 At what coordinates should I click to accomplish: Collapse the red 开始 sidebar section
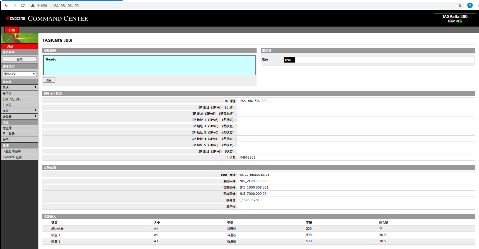[x=19, y=46]
